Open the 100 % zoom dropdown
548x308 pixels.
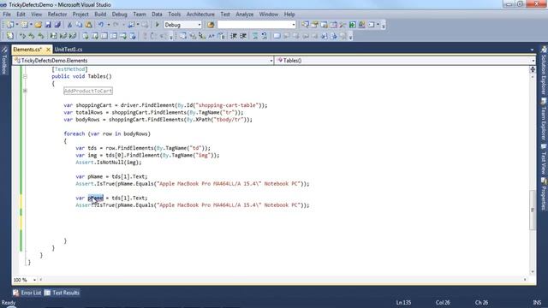click(34, 280)
